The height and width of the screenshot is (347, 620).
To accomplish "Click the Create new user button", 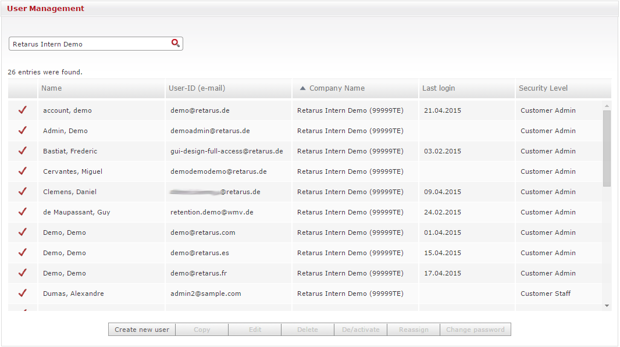I will click(x=141, y=329).
